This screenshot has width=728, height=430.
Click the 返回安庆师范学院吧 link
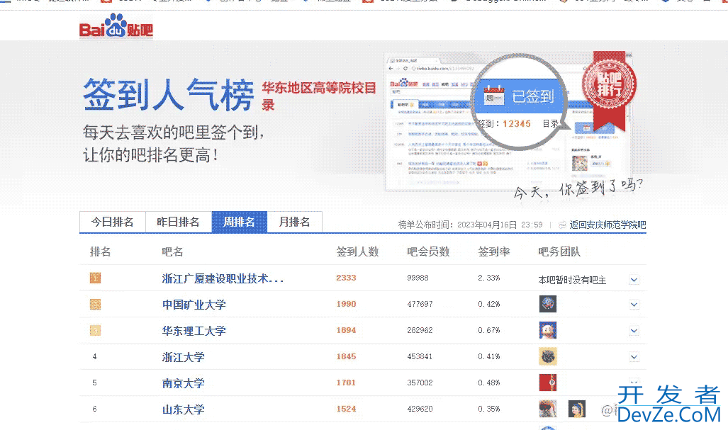(607, 225)
